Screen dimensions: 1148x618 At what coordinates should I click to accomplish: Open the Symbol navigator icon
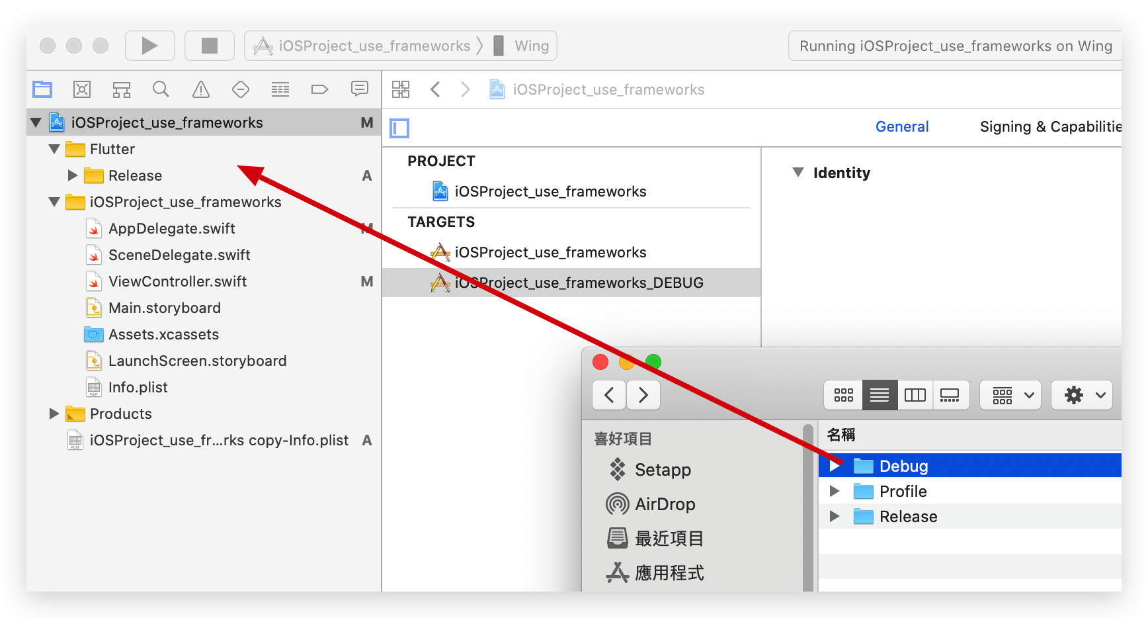122,89
